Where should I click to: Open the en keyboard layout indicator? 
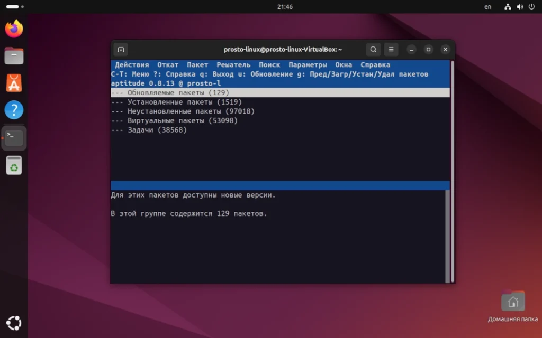pos(487,6)
